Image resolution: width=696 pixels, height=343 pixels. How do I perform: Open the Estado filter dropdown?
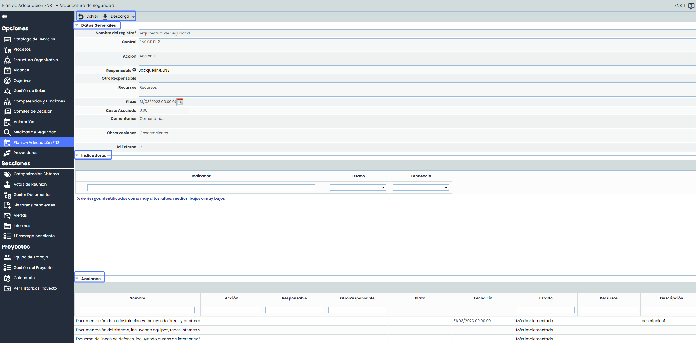[x=358, y=188]
